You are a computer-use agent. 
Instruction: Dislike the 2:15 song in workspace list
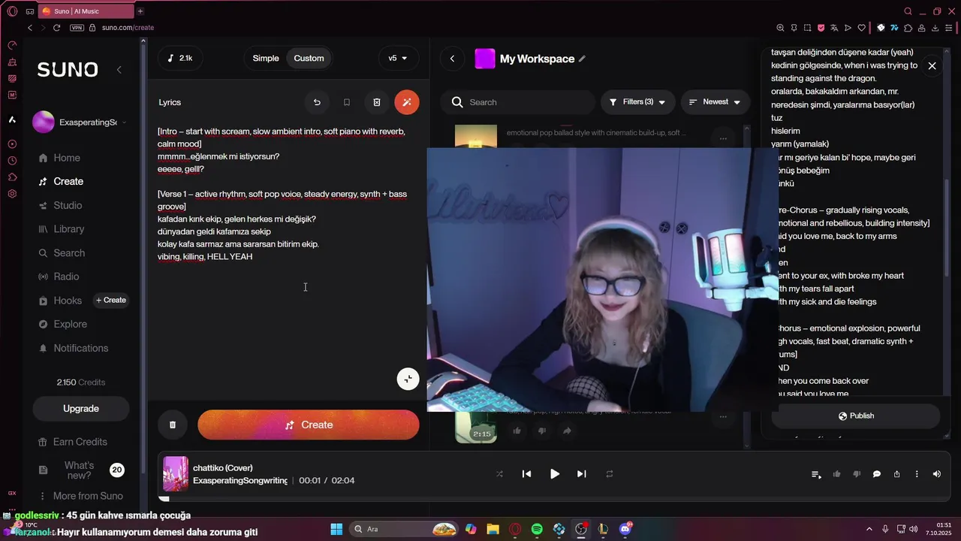tap(542, 431)
